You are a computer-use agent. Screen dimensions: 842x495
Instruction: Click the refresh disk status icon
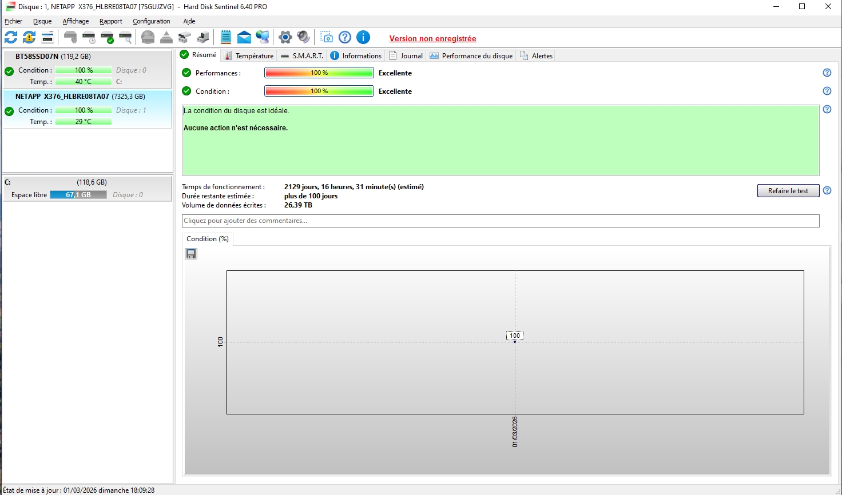(11, 38)
